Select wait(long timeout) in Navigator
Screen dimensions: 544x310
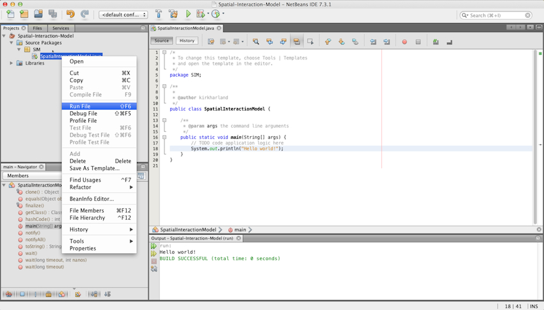coord(44,267)
